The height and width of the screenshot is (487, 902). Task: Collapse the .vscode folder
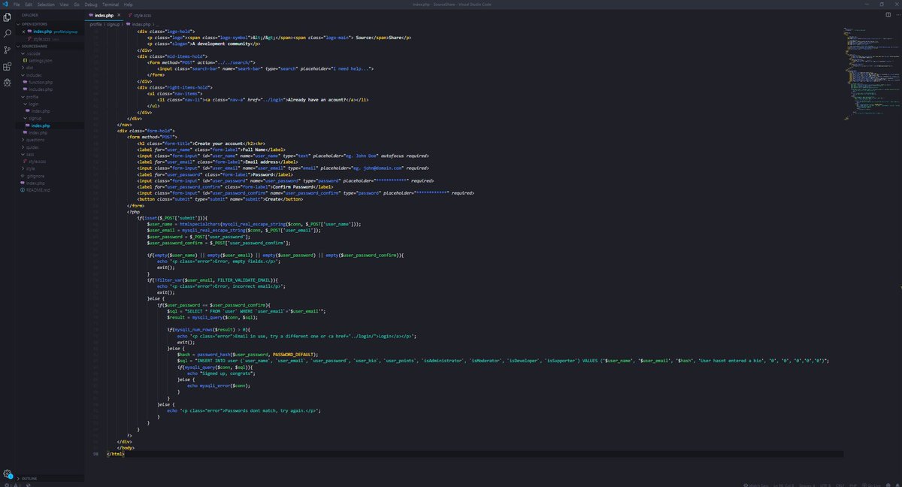[x=50, y=53]
